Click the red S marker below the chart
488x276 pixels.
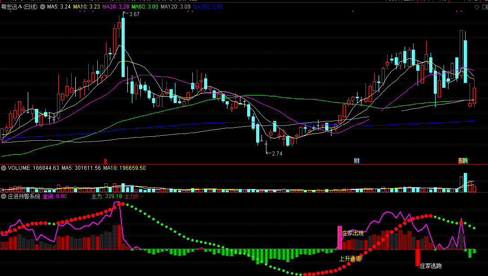click(105, 161)
